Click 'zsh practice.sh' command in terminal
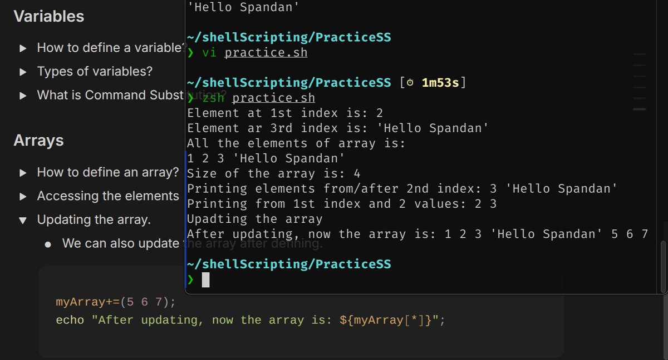668x360 pixels. (258, 98)
